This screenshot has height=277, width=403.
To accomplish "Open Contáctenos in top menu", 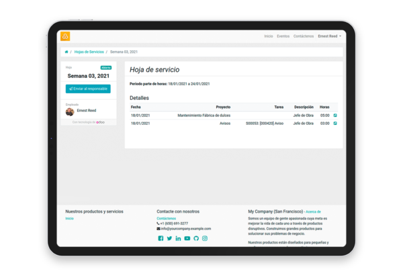I will point(304,36).
